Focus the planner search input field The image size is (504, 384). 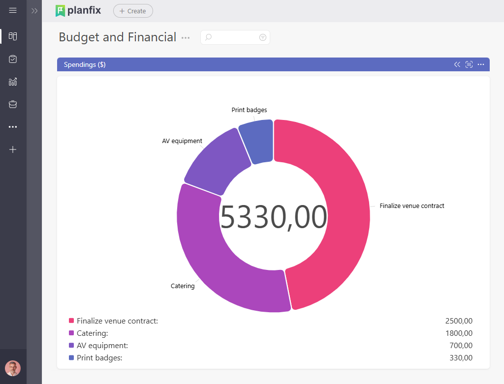(235, 37)
